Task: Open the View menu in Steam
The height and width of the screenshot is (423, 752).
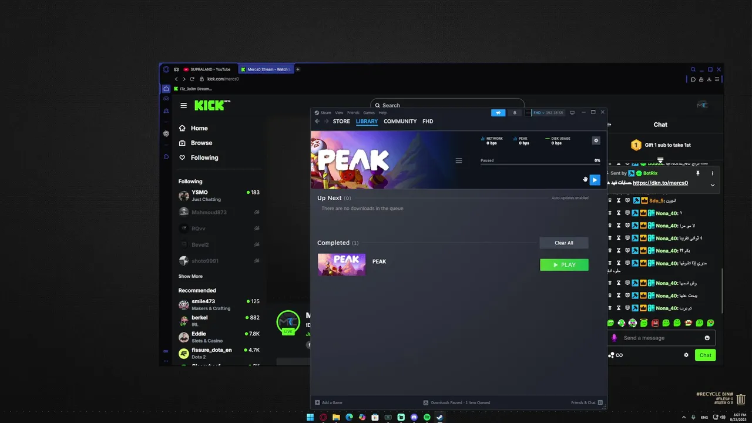Action: (339, 113)
